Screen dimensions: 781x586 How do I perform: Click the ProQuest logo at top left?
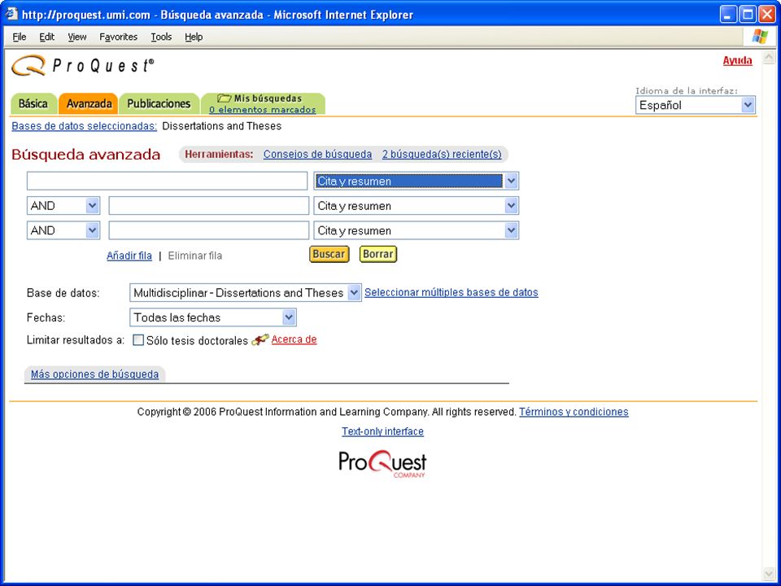(x=83, y=65)
